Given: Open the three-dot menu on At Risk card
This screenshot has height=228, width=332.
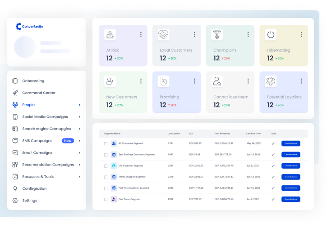Looking at the screenshot, I should click(141, 35).
